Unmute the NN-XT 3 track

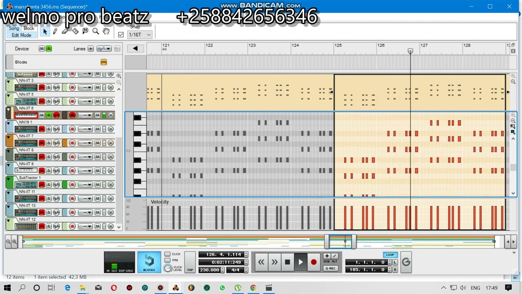(x=42, y=88)
